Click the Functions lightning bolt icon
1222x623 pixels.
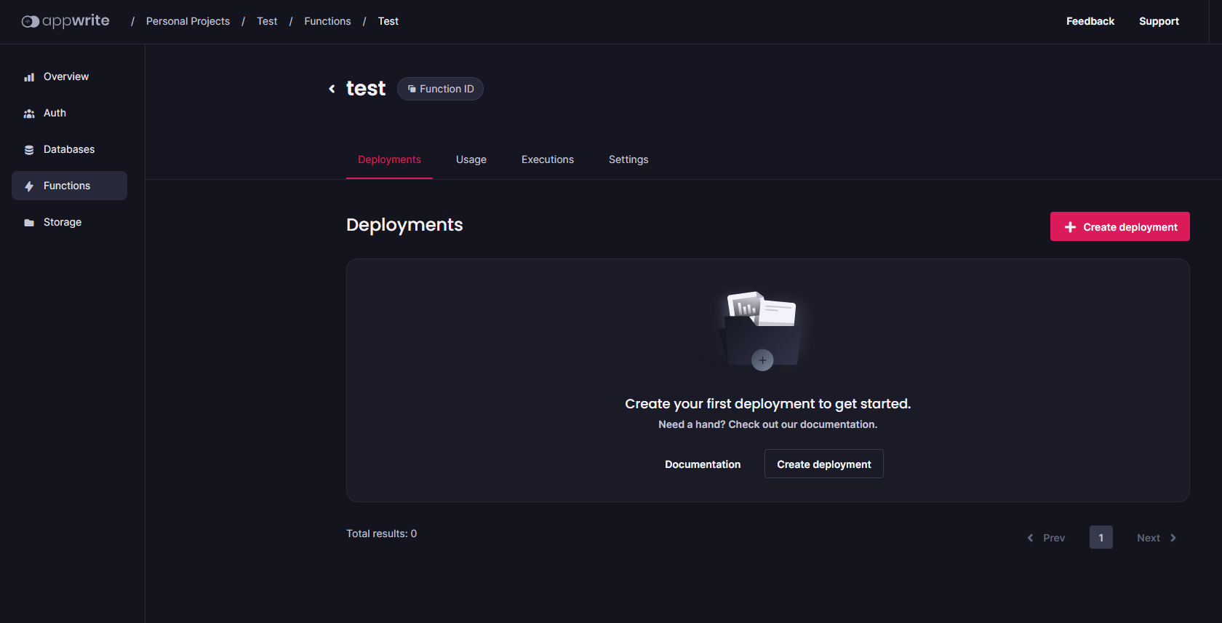29,186
